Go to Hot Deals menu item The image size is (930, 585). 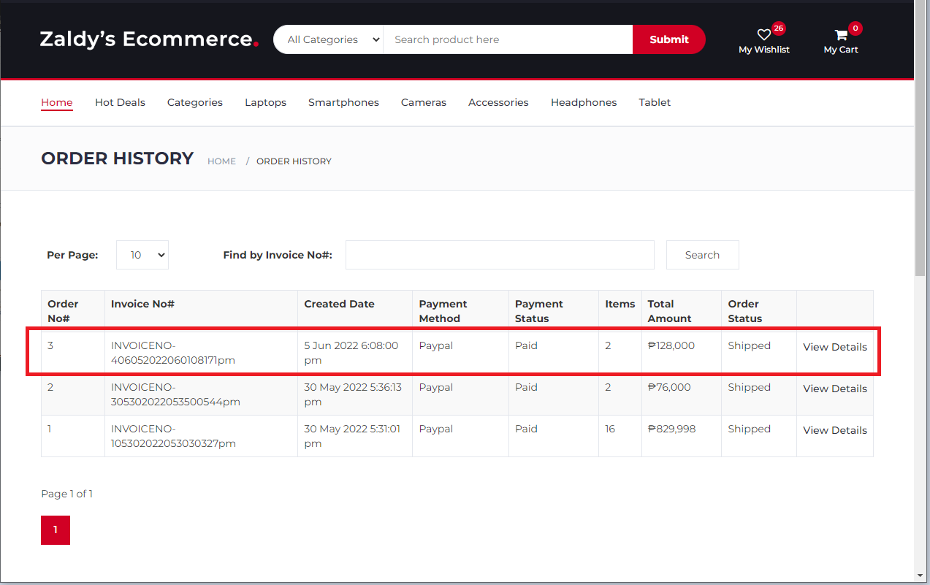(x=120, y=102)
